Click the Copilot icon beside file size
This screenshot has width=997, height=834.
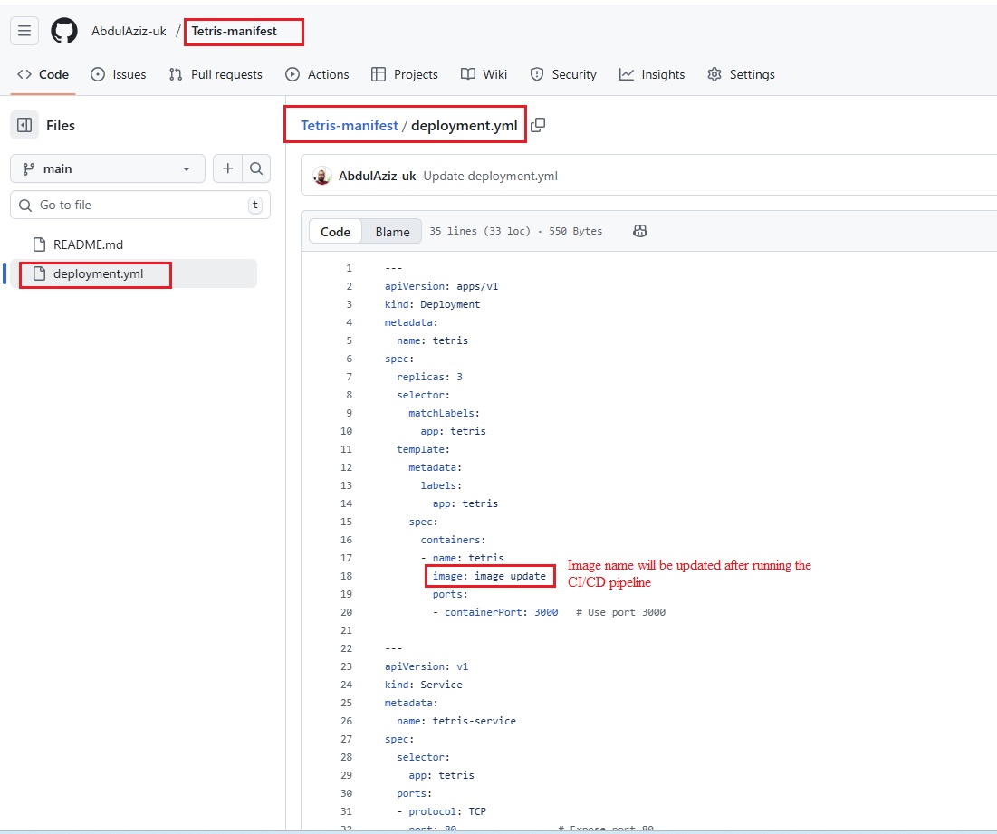(640, 231)
